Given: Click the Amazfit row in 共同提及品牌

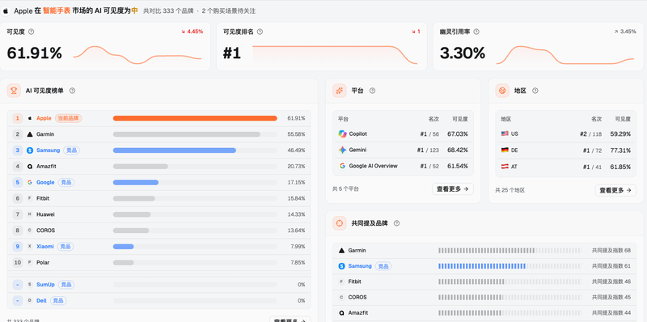Looking at the screenshot, I should coord(484,313).
